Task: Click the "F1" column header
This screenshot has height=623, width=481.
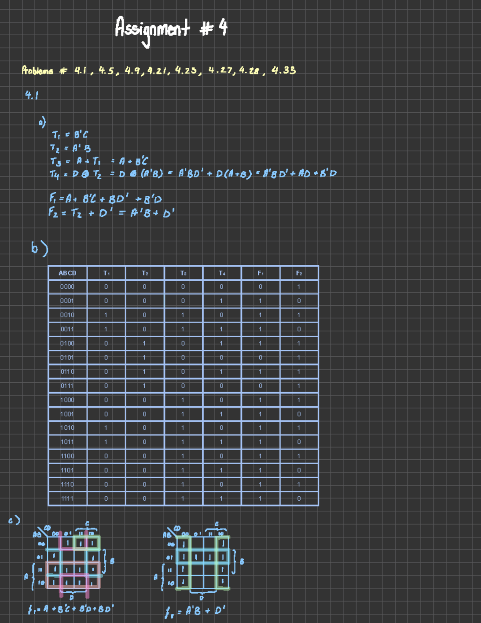Action: (260, 273)
